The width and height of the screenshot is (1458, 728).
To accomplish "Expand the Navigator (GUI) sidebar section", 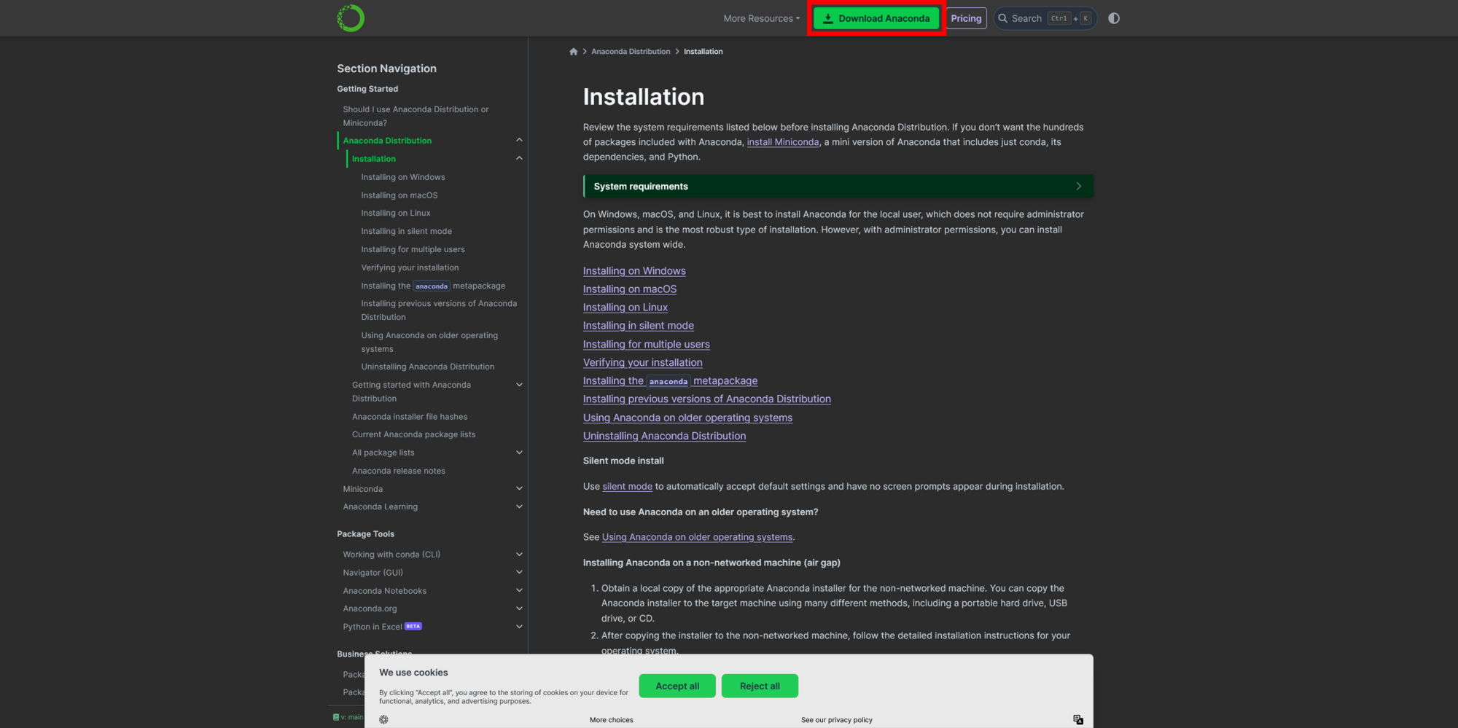I will click(x=519, y=573).
